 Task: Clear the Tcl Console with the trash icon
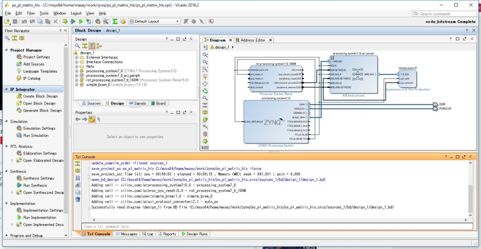coord(78,199)
